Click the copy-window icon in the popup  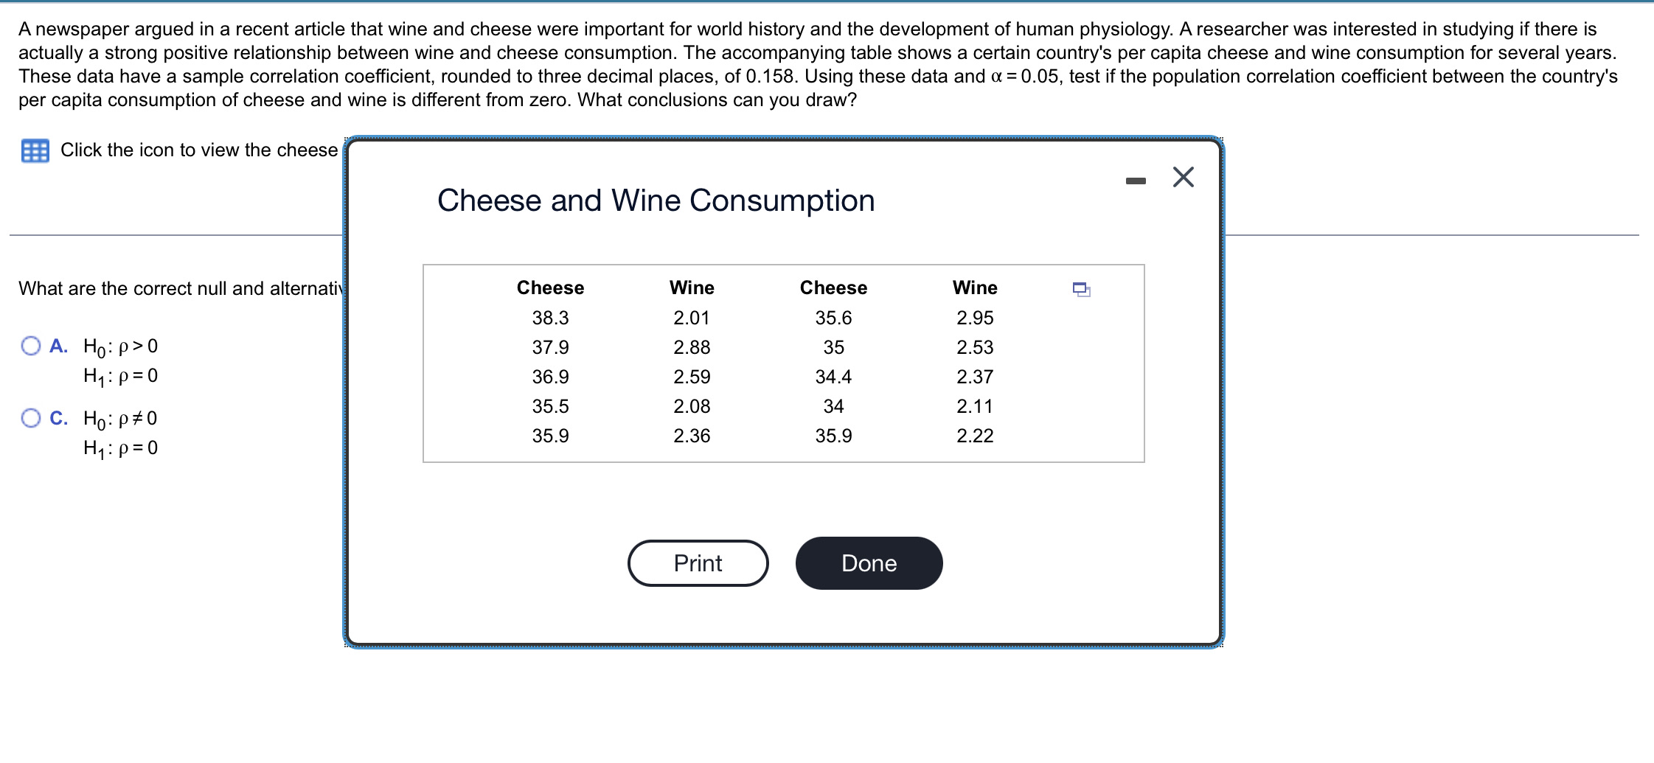[x=1083, y=290]
